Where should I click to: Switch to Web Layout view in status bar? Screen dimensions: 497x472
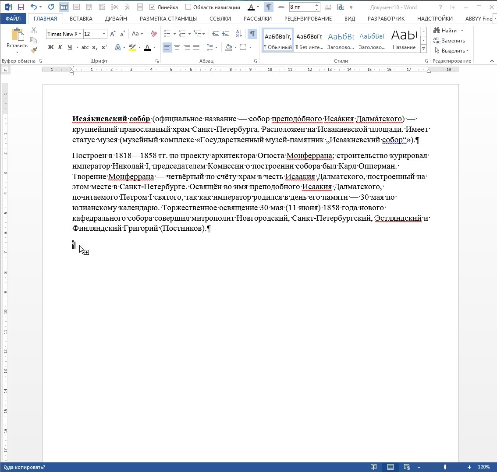407,467
